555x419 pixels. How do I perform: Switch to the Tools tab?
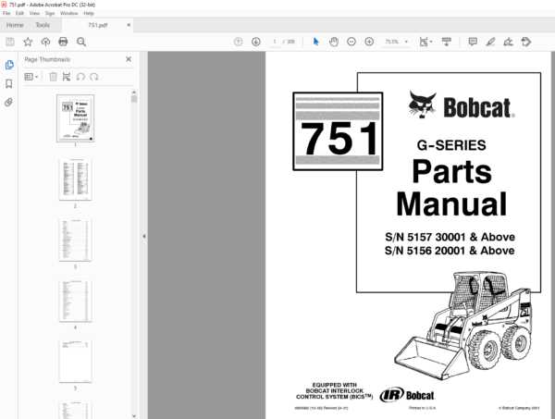tap(43, 25)
